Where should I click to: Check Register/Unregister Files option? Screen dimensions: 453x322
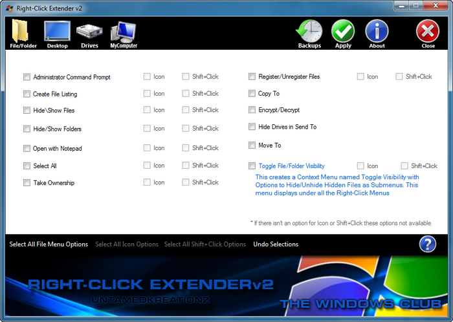252,76
